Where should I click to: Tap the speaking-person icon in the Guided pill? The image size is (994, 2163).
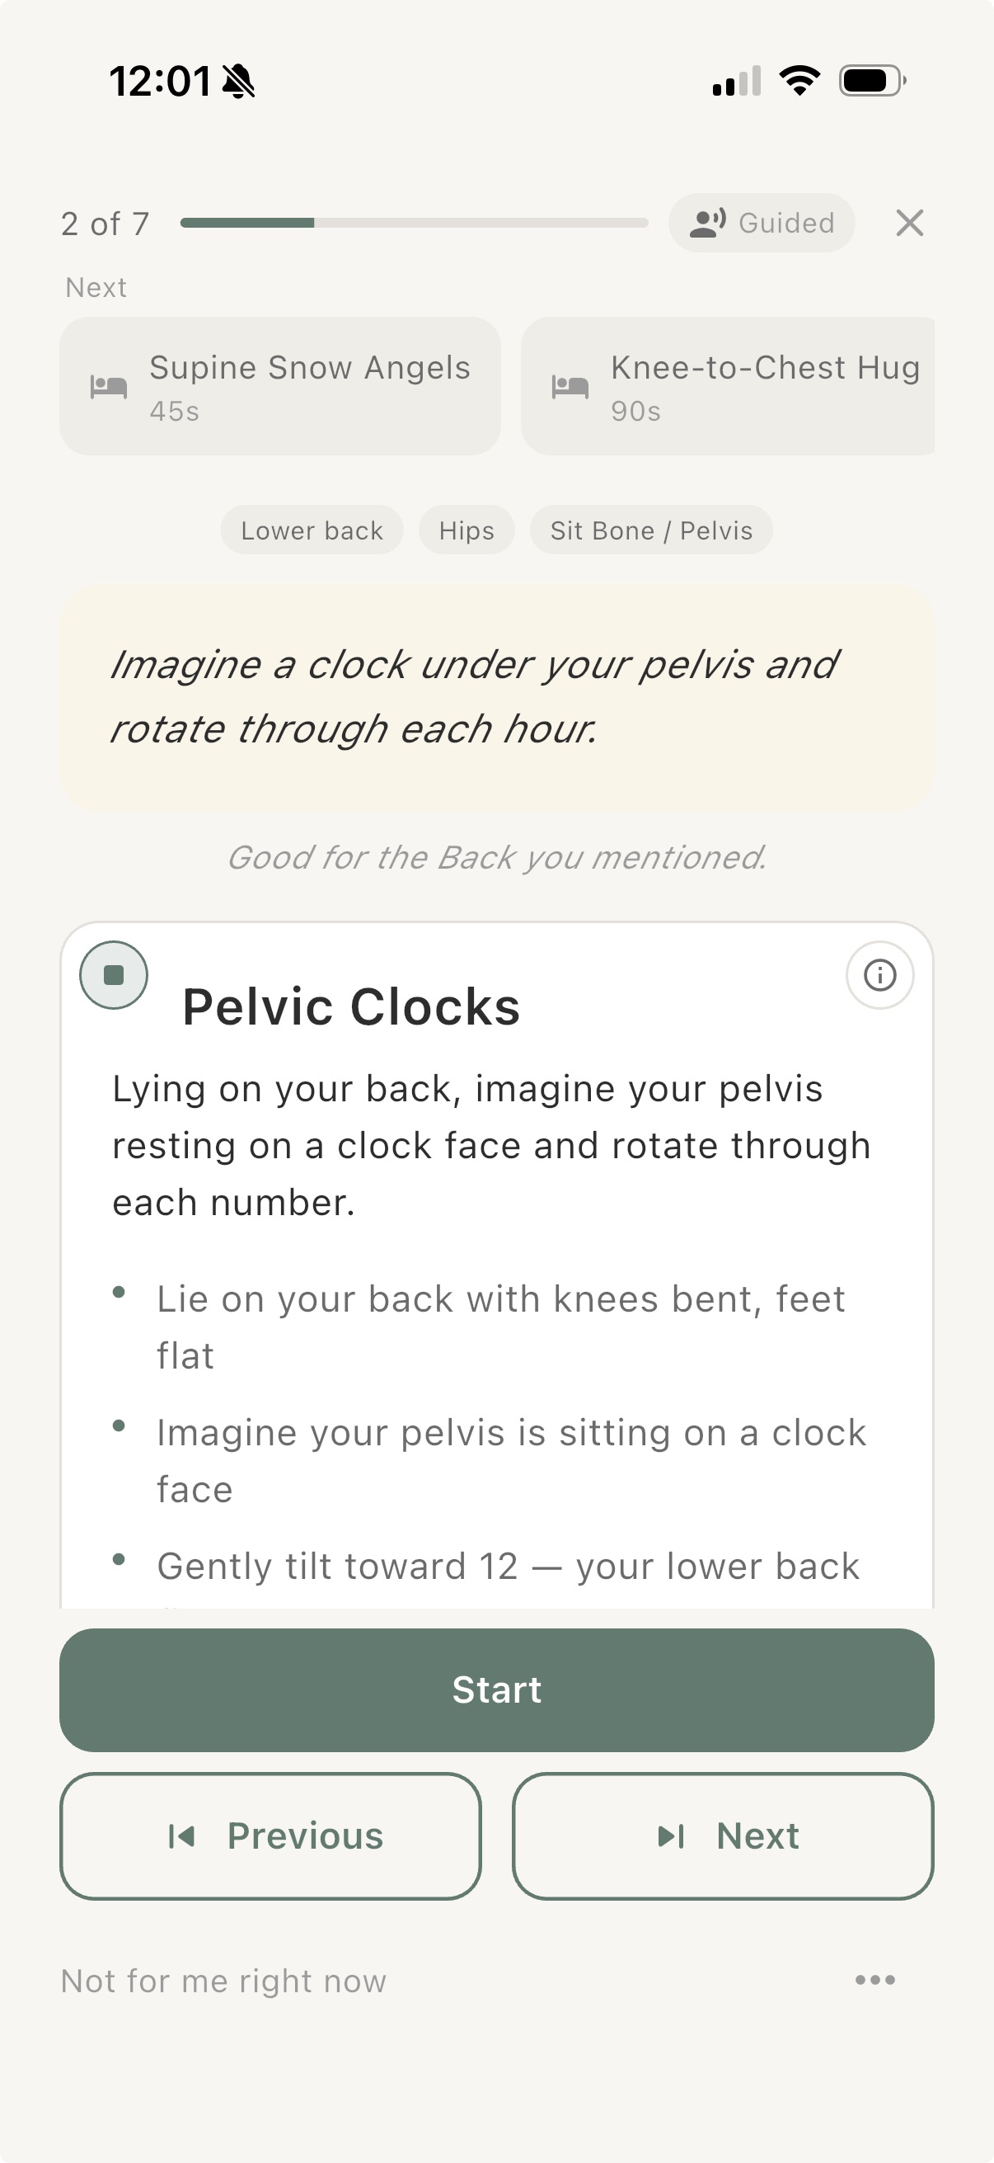pyautogui.click(x=705, y=223)
